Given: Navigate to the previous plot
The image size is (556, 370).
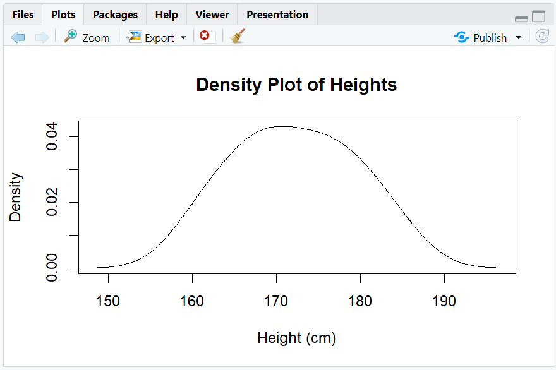Looking at the screenshot, I should (x=18, y=37).
